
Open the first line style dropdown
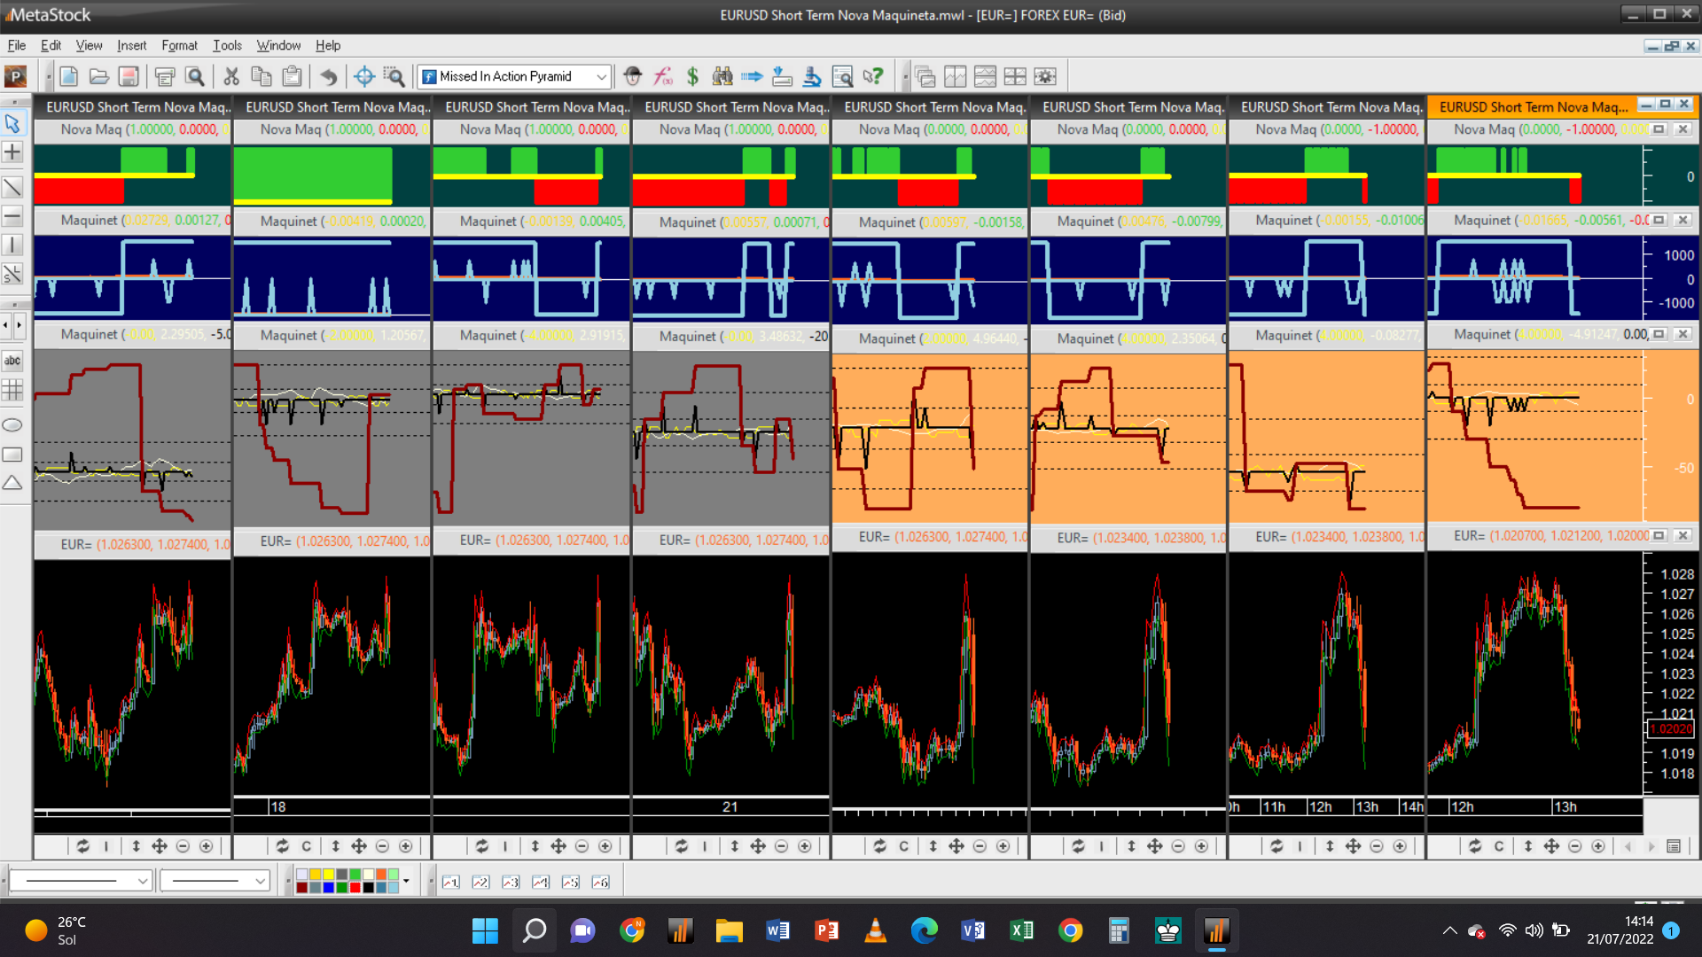pos(143,881)
